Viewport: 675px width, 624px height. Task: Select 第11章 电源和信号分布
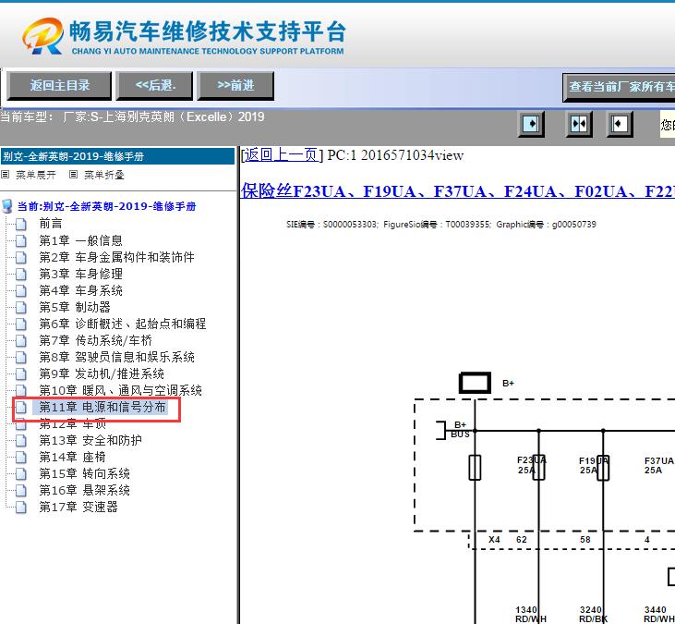coord(102,407)
